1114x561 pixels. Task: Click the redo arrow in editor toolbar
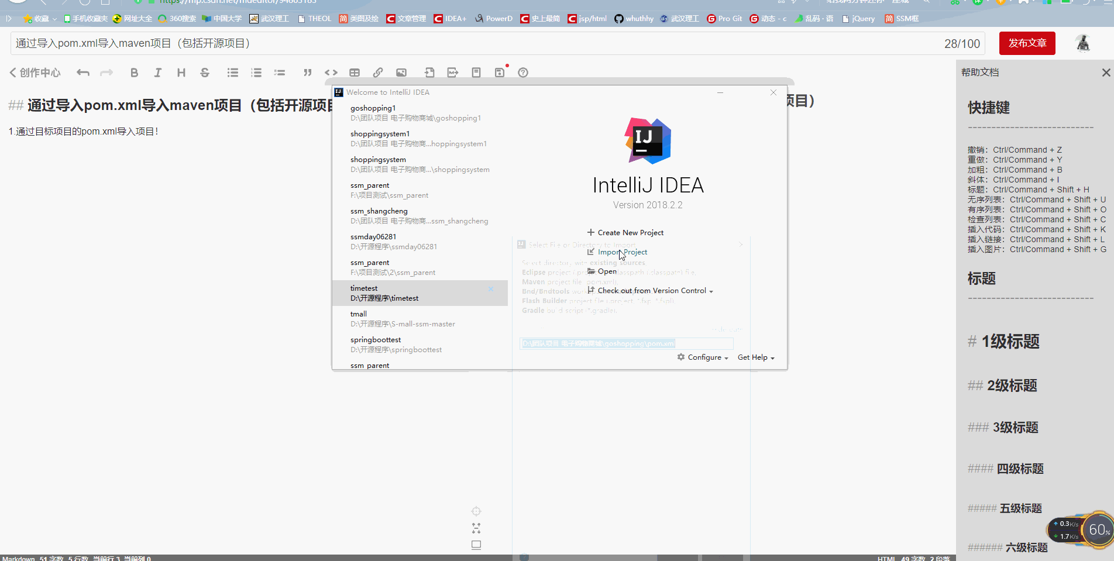click(x=106, y=73)
